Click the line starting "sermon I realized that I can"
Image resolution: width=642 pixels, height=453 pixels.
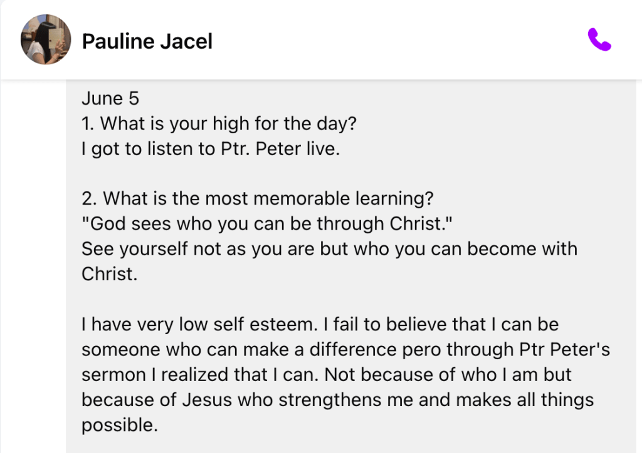[x=327, y=375]
